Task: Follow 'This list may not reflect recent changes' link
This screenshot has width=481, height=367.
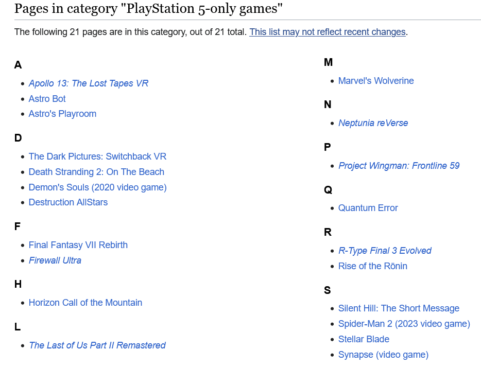Action: click(328, 32)
